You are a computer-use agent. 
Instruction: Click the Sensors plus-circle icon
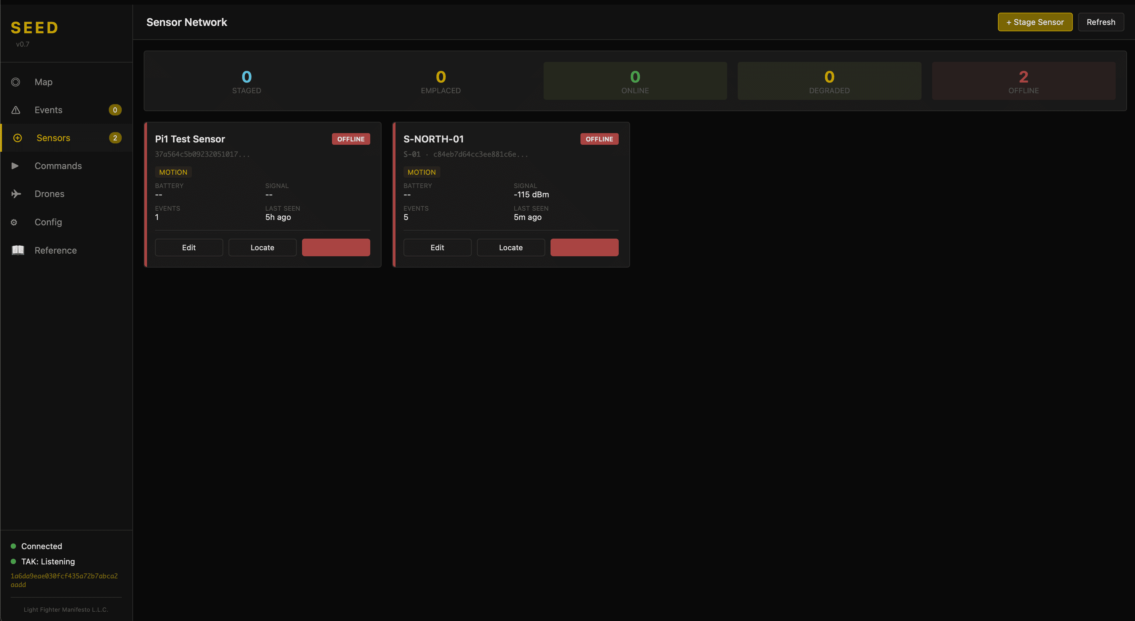[x=17, y=137]
